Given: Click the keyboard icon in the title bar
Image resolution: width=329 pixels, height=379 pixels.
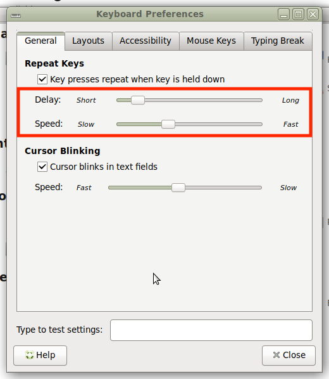Looking at the screenshot, I should 16,16.
